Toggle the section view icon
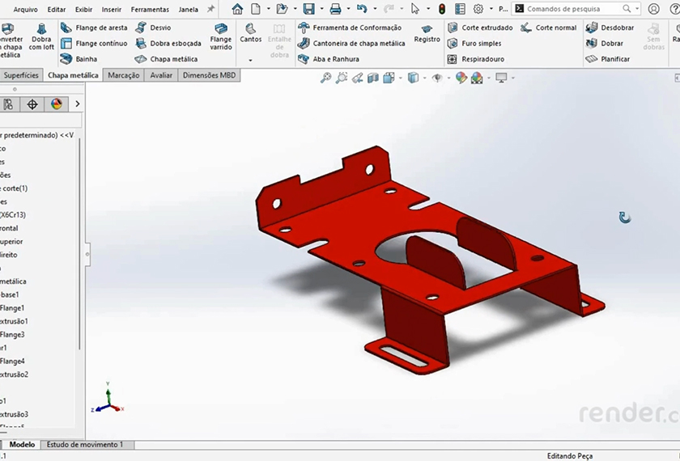 click(373, 78)
